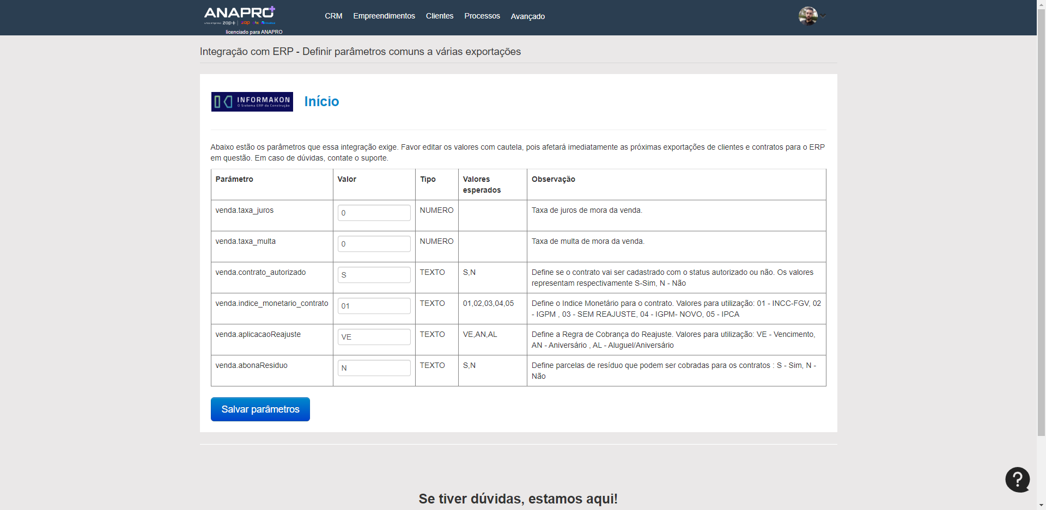Viewport: 1046px width, 510px height.
Task: Edit the venda.indice_monetario_contrato value field
Action: tap(374, 306)
